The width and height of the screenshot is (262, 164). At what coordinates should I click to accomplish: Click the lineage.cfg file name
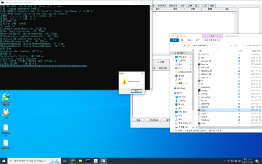pos(205,87)
